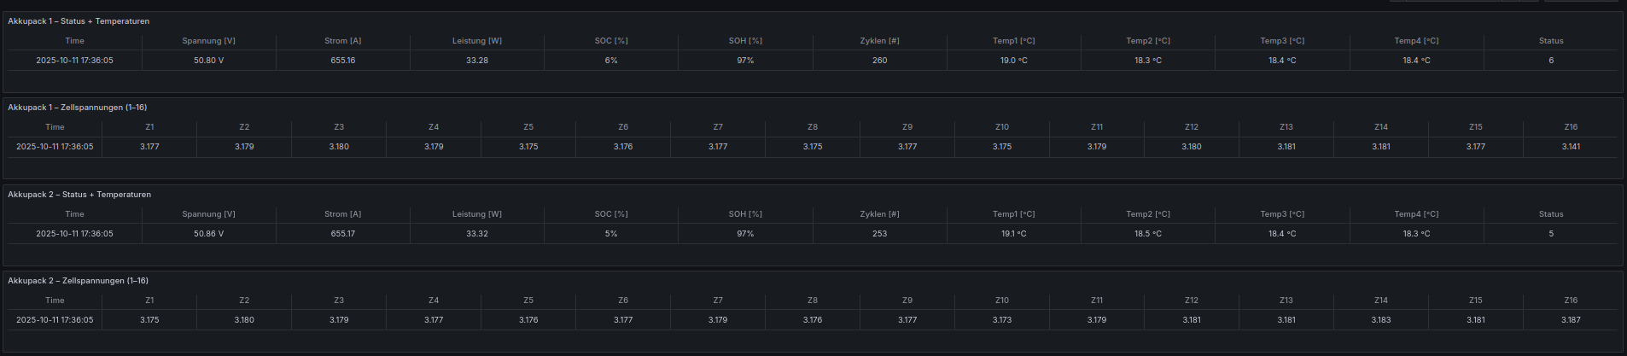The width and height of the screenshot is (1627, 356).
Task: Select the 3.141 value in Akkupack 1 Z16
Action: click(x=1571, y=147)
